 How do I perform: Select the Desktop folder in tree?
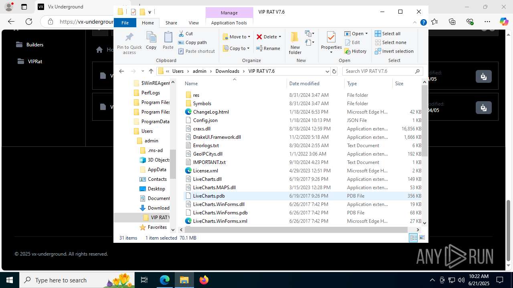click(x=156, y=189)
